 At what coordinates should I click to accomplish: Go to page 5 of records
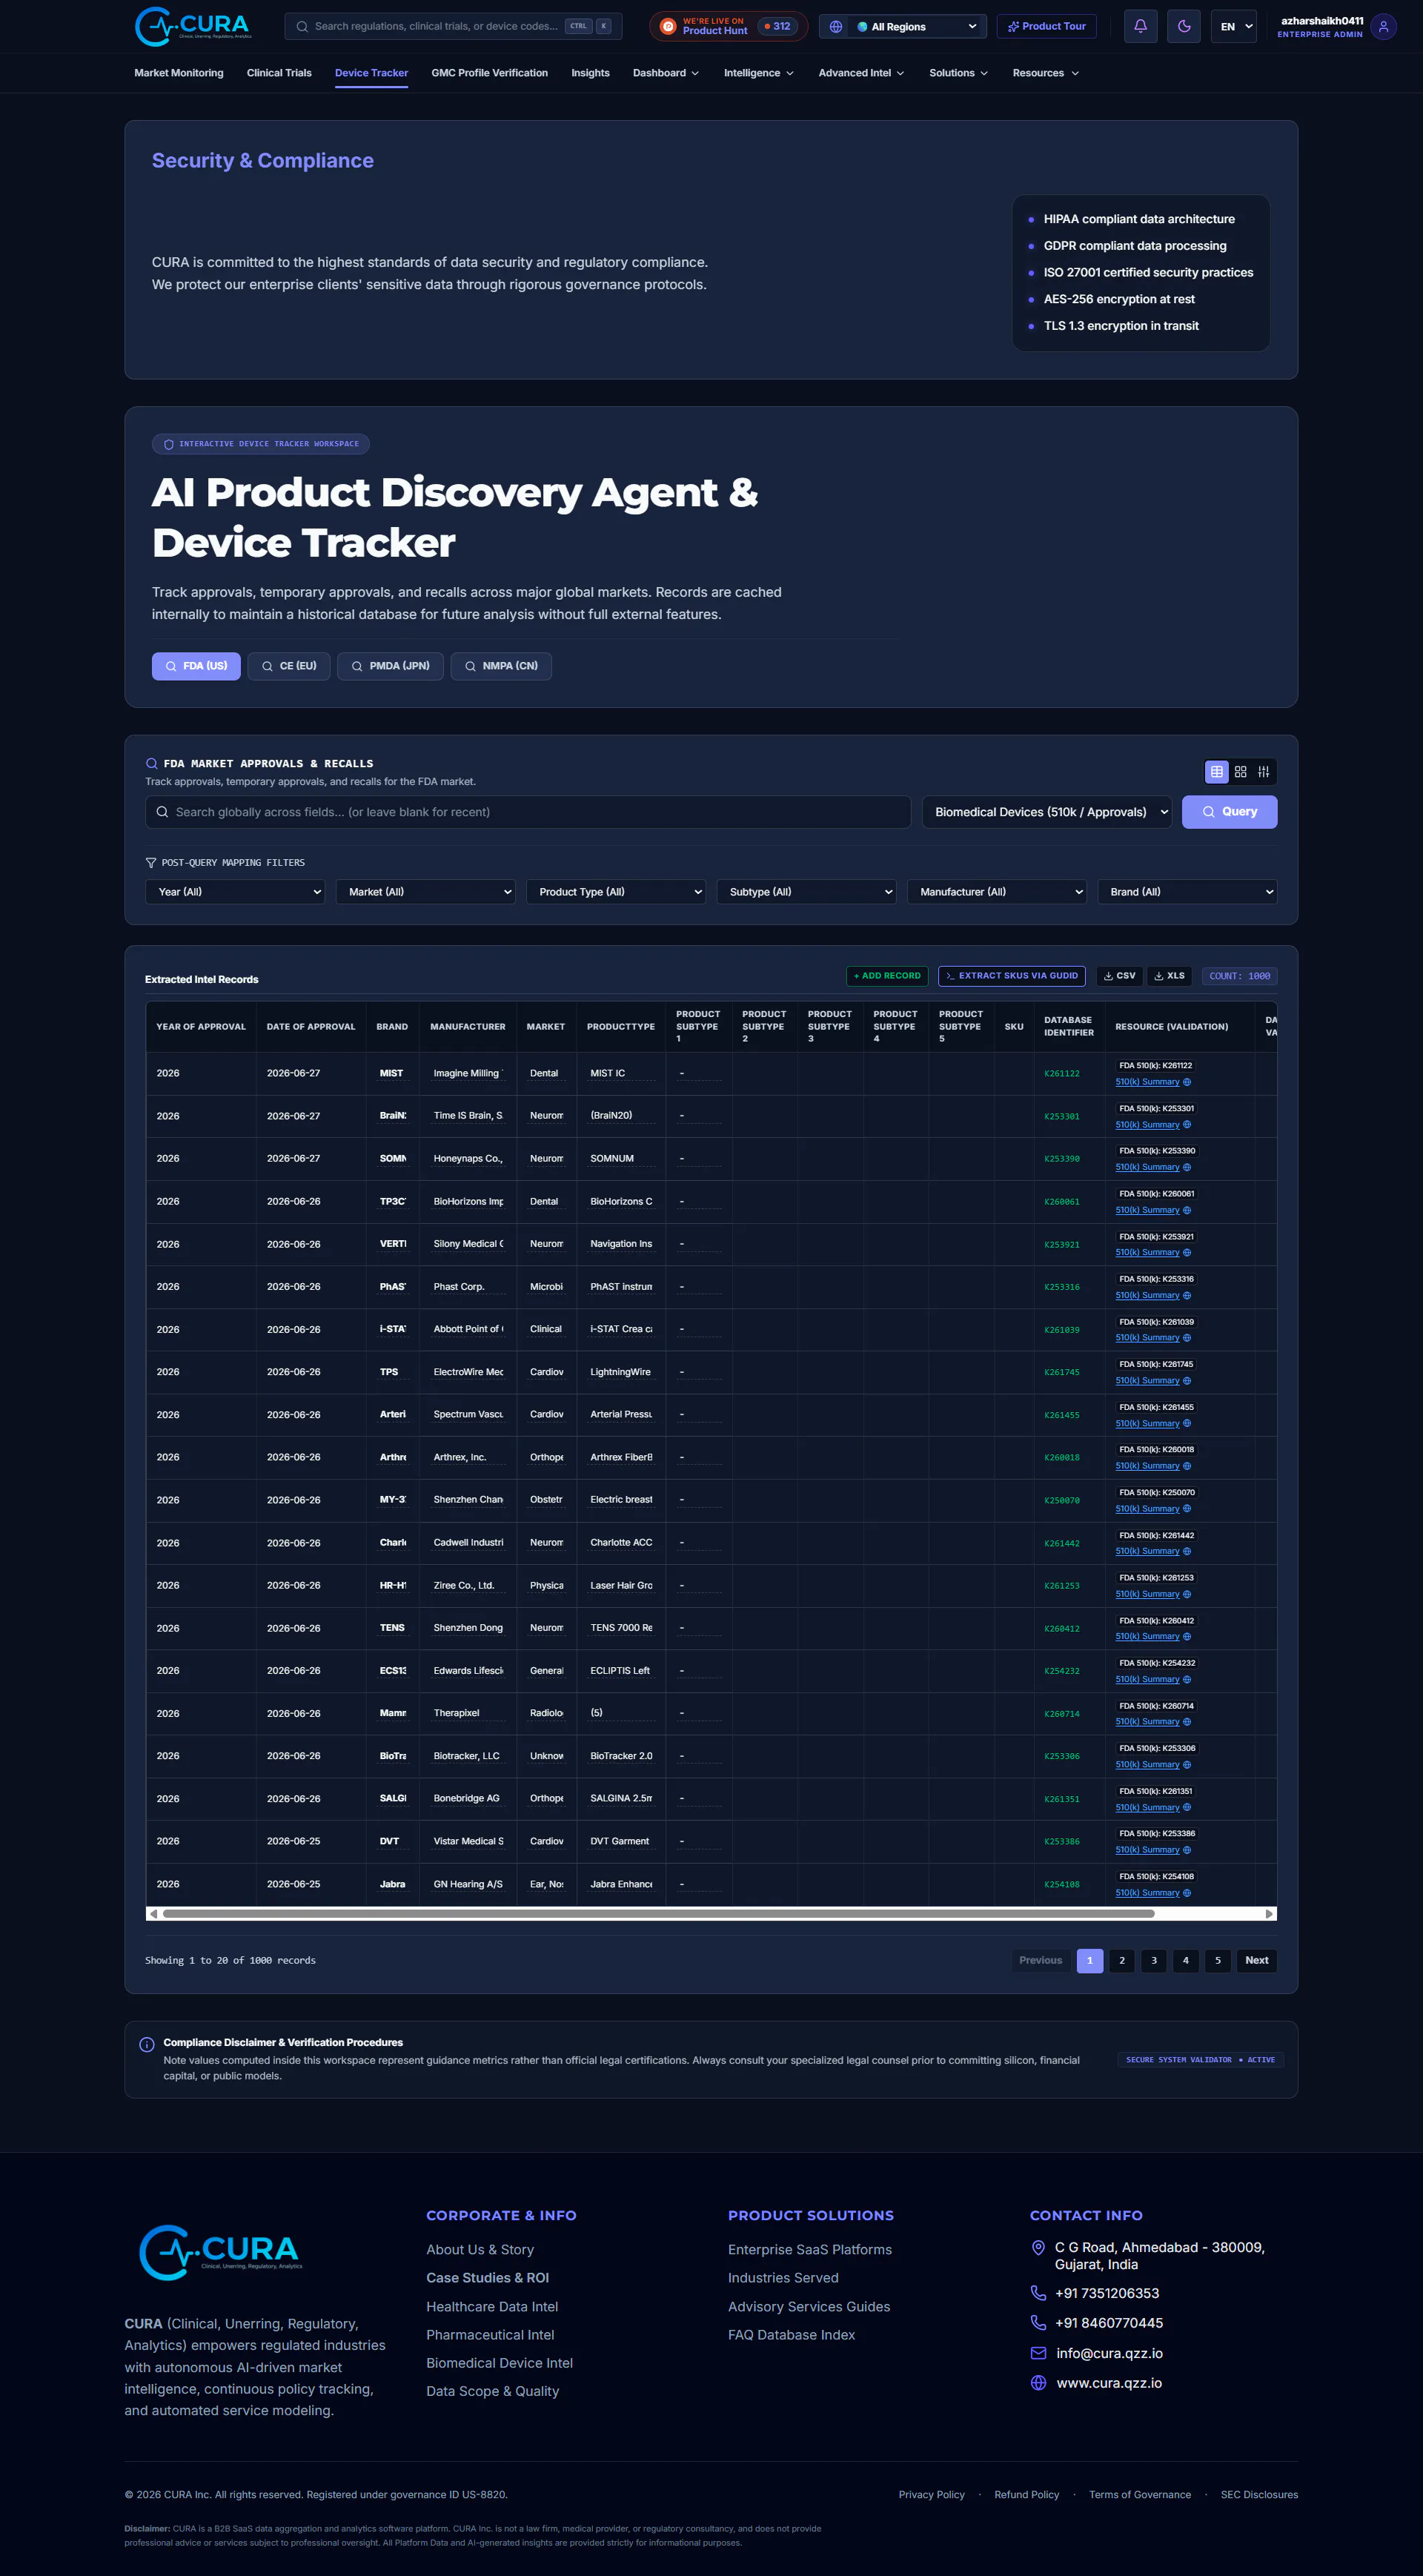click(x=1218, y=1960)
